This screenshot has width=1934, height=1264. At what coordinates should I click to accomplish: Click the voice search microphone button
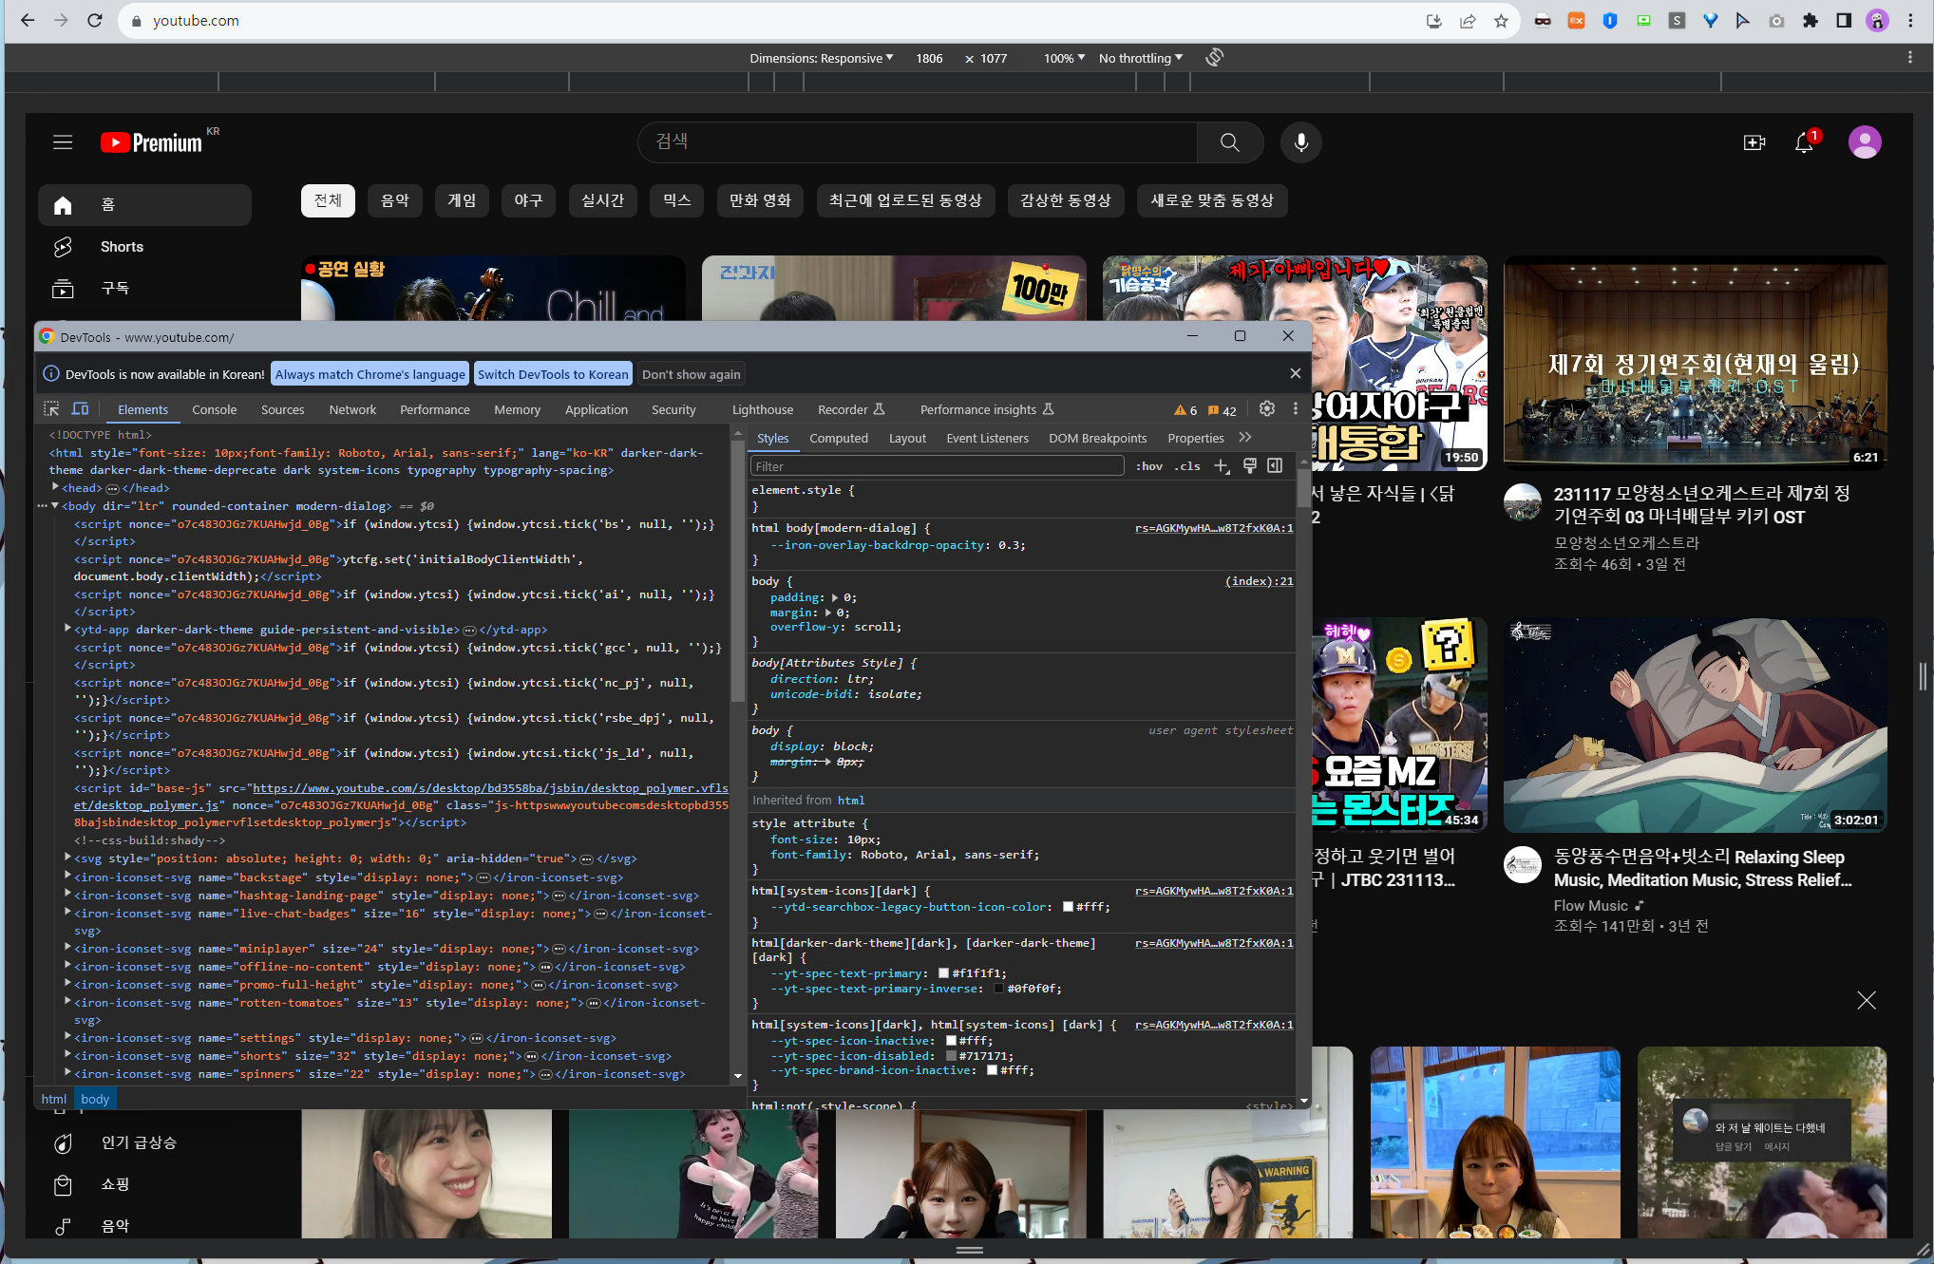point(1300,142)
